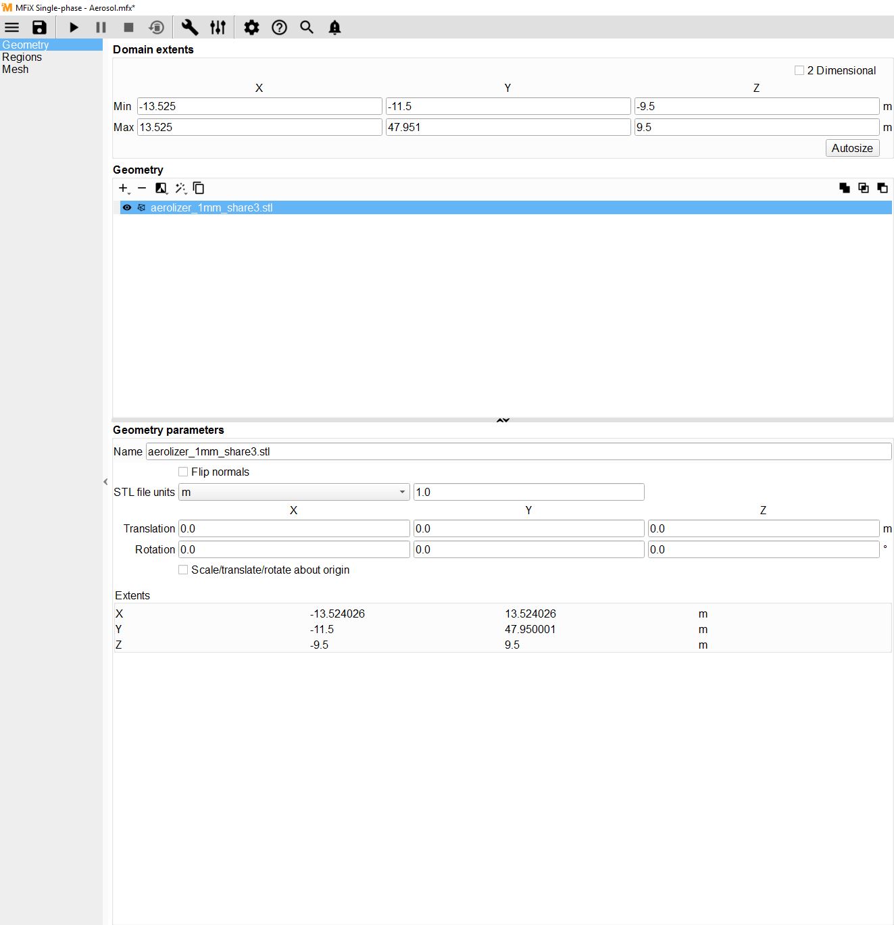Click the Z extent minimum -9.5 in table
This screenshot has height=925, width=894.
[x=319, y=645]
